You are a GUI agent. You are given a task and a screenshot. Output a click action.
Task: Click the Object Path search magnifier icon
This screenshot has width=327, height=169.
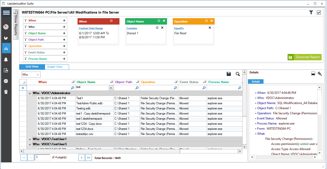(137, 88)
